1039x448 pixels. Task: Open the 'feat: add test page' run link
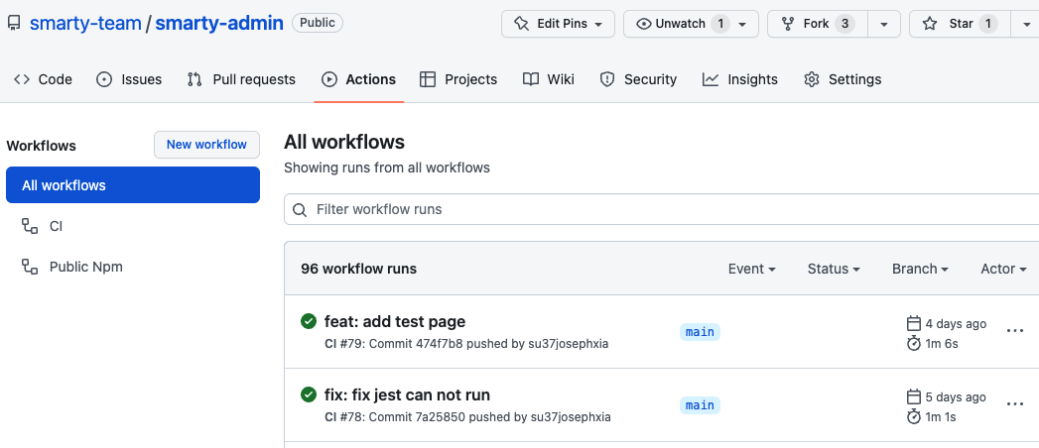[x=394, y=321]
